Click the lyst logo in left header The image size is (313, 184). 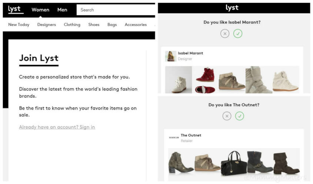[x=16, y=9]
